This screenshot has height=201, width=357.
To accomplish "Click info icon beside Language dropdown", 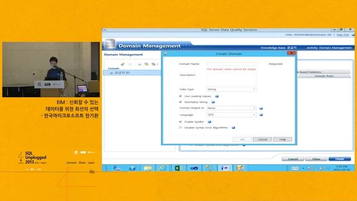I will (x=261, y=115).
